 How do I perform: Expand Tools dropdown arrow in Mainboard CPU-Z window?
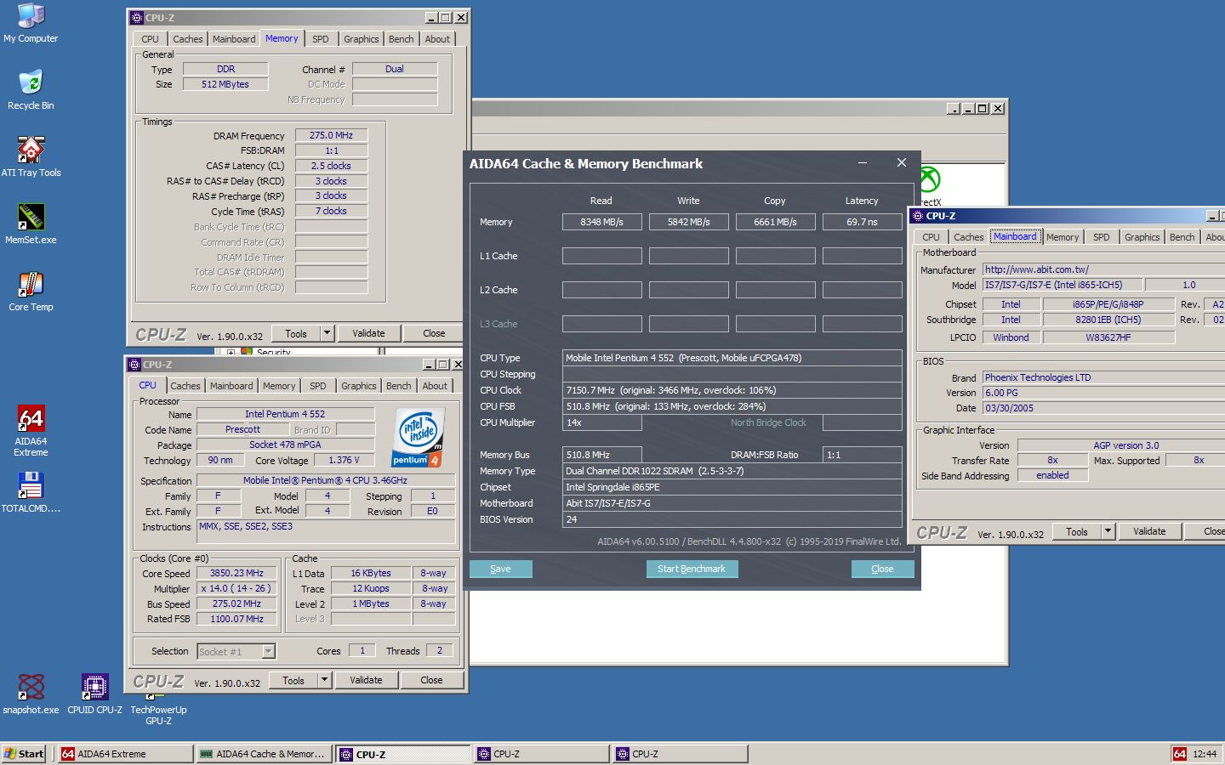pos(1108,532)
